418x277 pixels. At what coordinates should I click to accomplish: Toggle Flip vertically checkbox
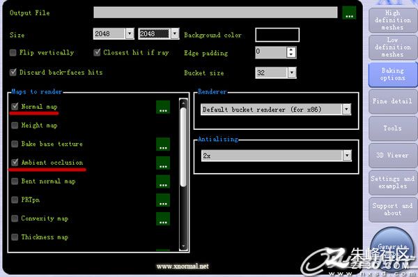click(x=13, y=52)
